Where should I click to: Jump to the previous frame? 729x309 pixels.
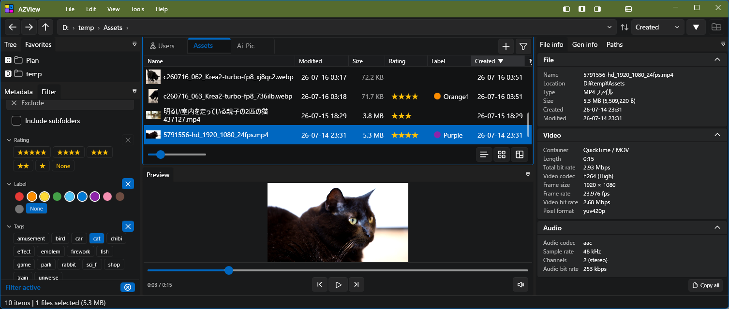tap(320, 285)
